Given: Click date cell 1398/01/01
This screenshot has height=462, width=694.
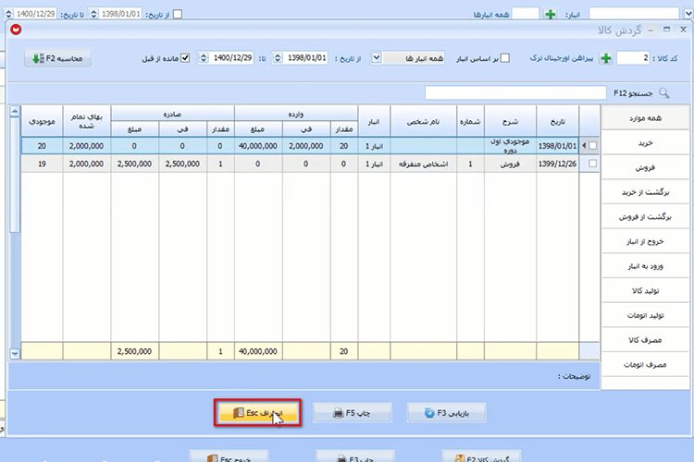Looking at the screenshot, I should pos(557,146).
